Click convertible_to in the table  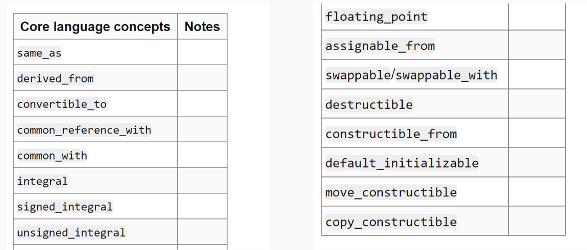(x=62, y=104)
